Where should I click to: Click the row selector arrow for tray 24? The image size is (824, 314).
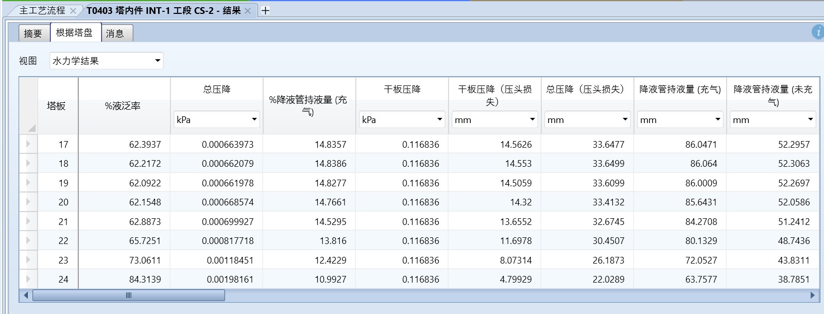click(28, 279)
